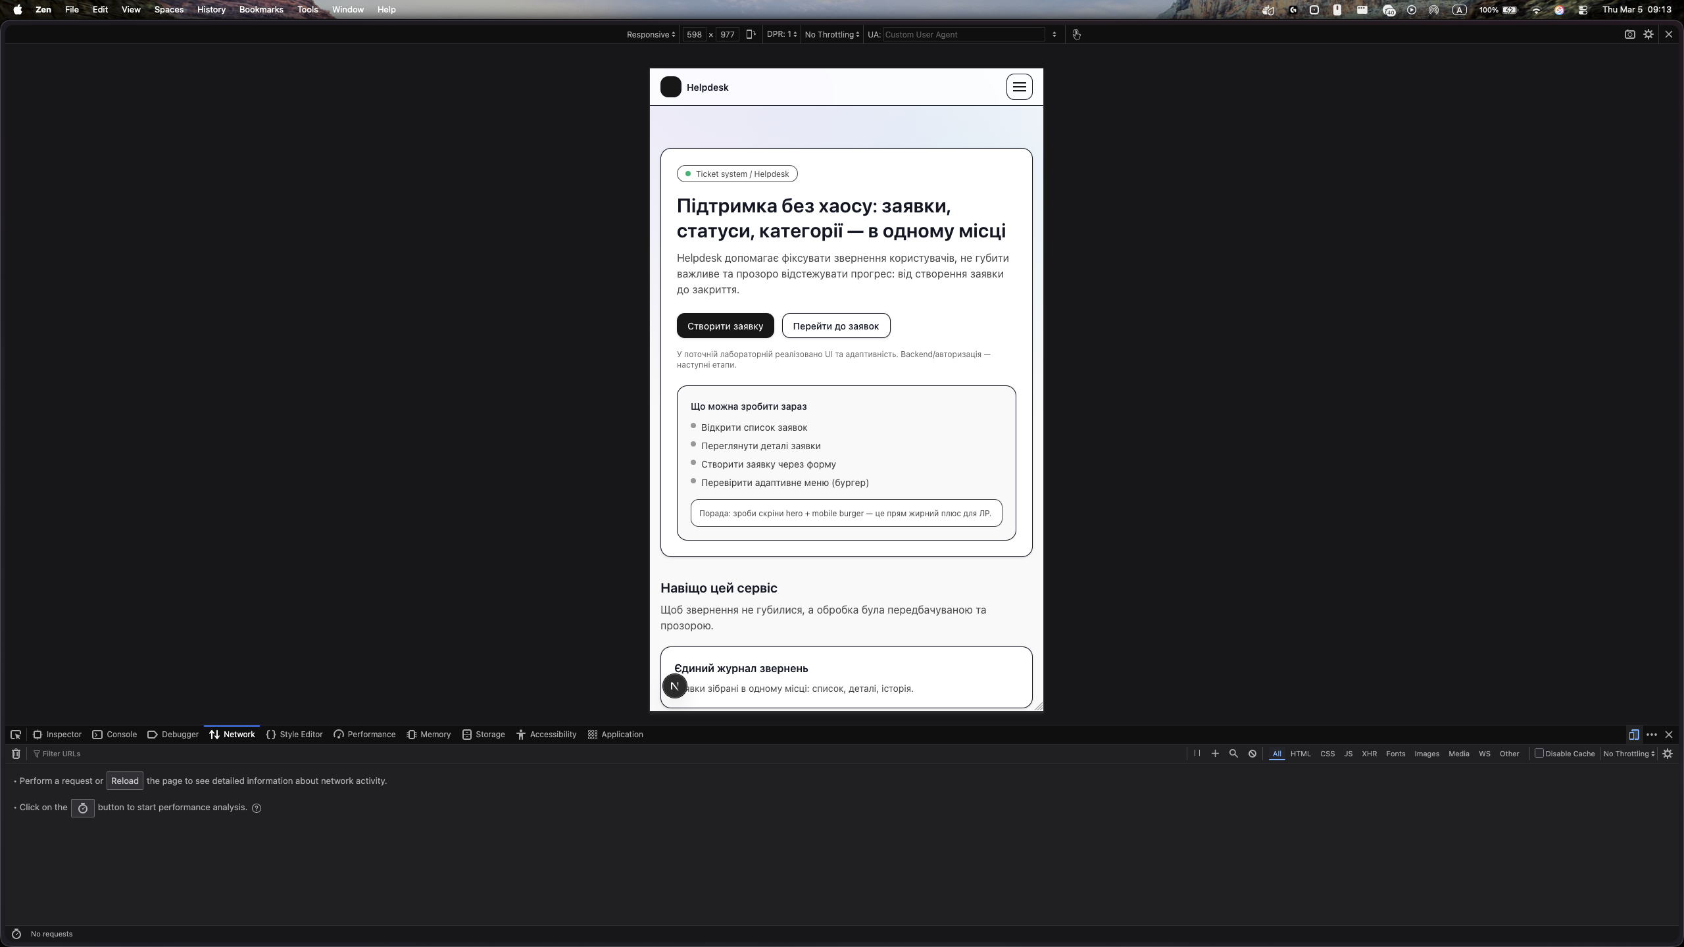Click the Filter URLs input

[605, 754]
